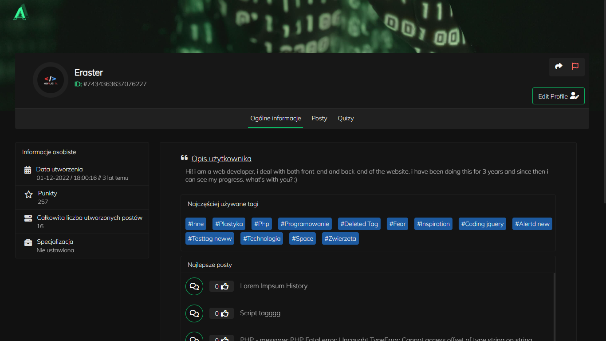606x341 pixels.
Task: Click the red report flag icon
Action: click(575, 67)
